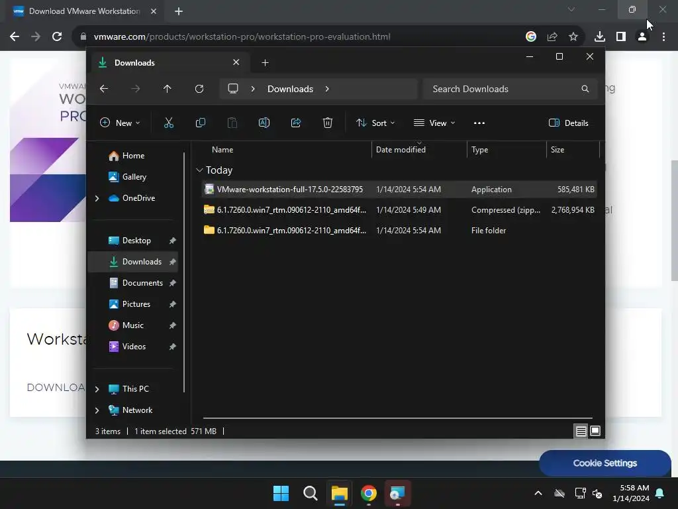Click the Chrome share page icon
This screenshot has width=678, height=509.
(x=552, y=37)
